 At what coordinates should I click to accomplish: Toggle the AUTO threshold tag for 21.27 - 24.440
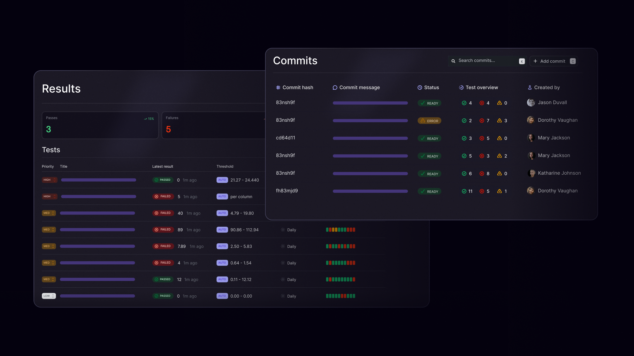tap(222, 180)
